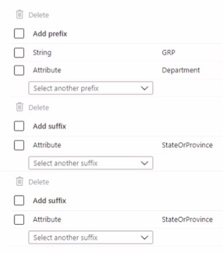Check the last StateOrProvince Attribute row checkbox

19,219
